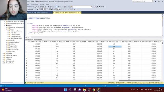Toggle Include Actual Execution Plan

click(47, 9)
